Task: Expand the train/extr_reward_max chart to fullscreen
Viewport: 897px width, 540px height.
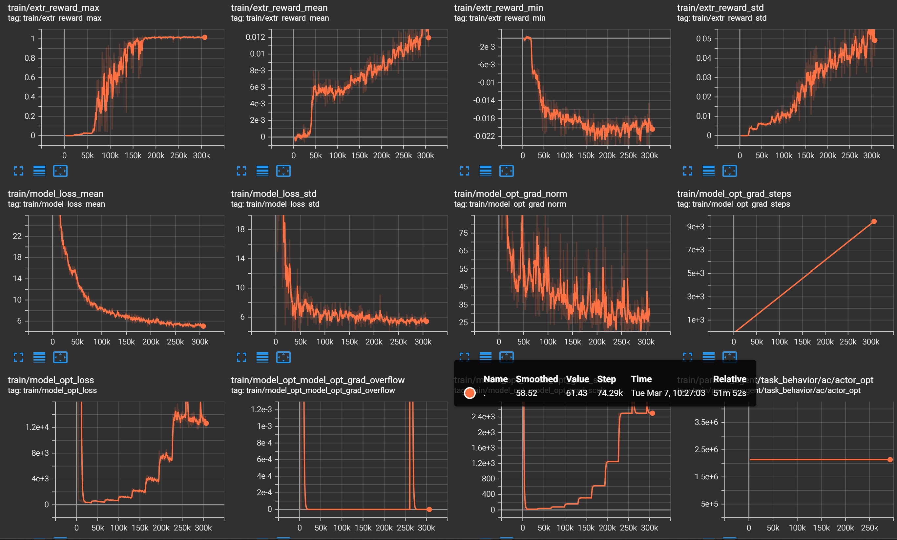Action: point(19,171)
